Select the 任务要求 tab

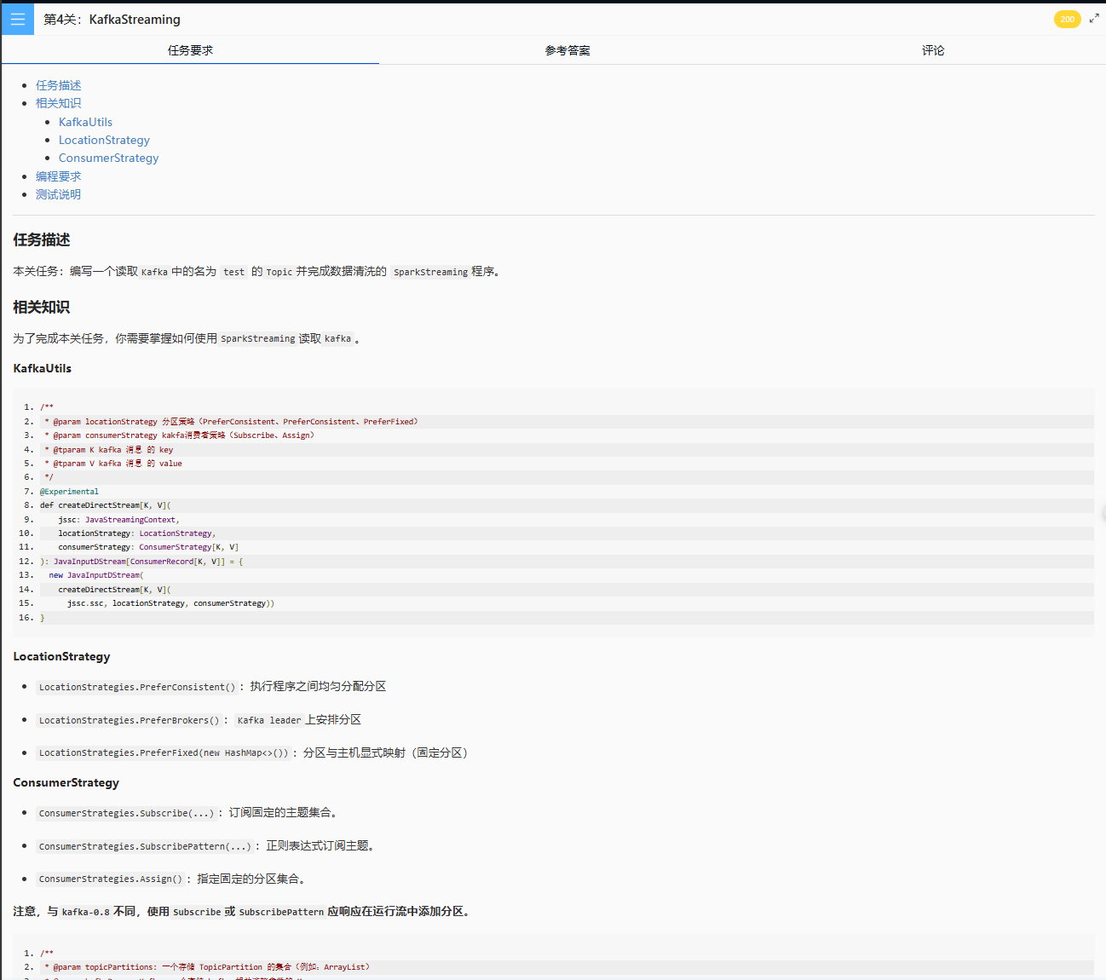click(x=190, y=50)
